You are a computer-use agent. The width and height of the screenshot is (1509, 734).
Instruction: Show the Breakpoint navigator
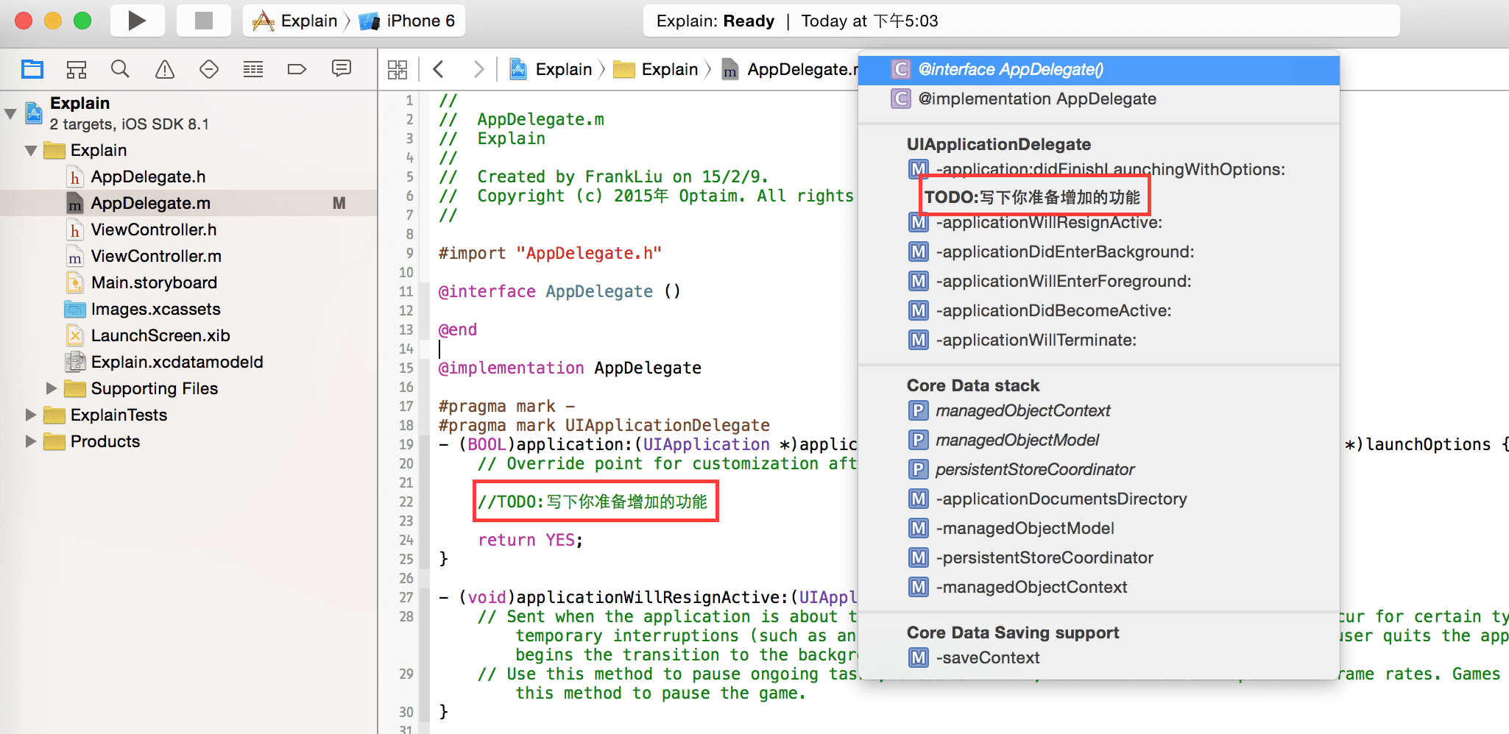point(297,69)
